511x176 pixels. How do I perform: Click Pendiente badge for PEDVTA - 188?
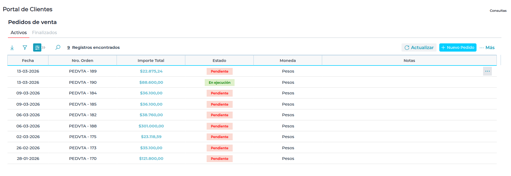pyautogui.click(x=220, y=126)
